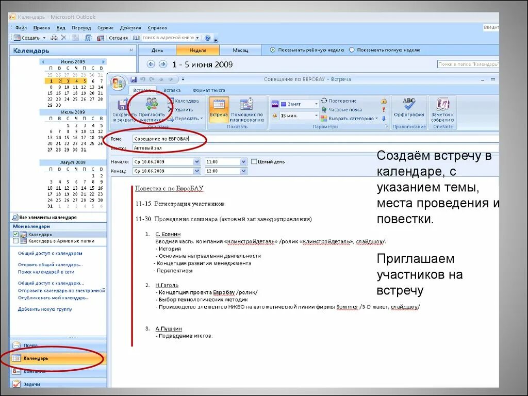Open the Почта navigation button

tap(58, 345)
